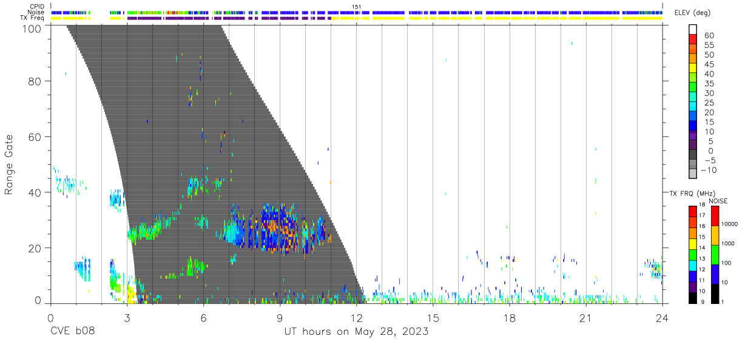Click the red ELEV swatch between 55 and 60

click(x=693, y=40)
